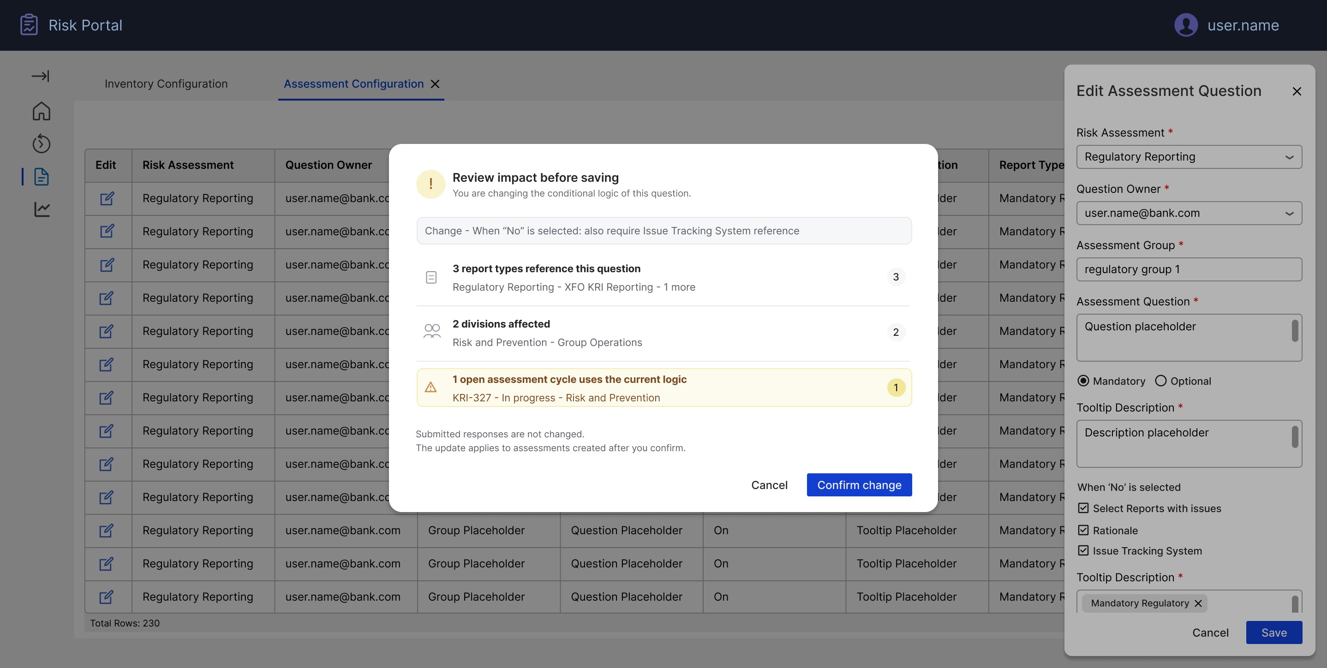Click the edit pencil icon in the second table row
Viewport: 1327px width, 668px height.
pos(107,231)
